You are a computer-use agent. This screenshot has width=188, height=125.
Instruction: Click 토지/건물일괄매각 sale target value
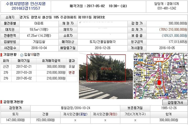(x=103, y=42)
